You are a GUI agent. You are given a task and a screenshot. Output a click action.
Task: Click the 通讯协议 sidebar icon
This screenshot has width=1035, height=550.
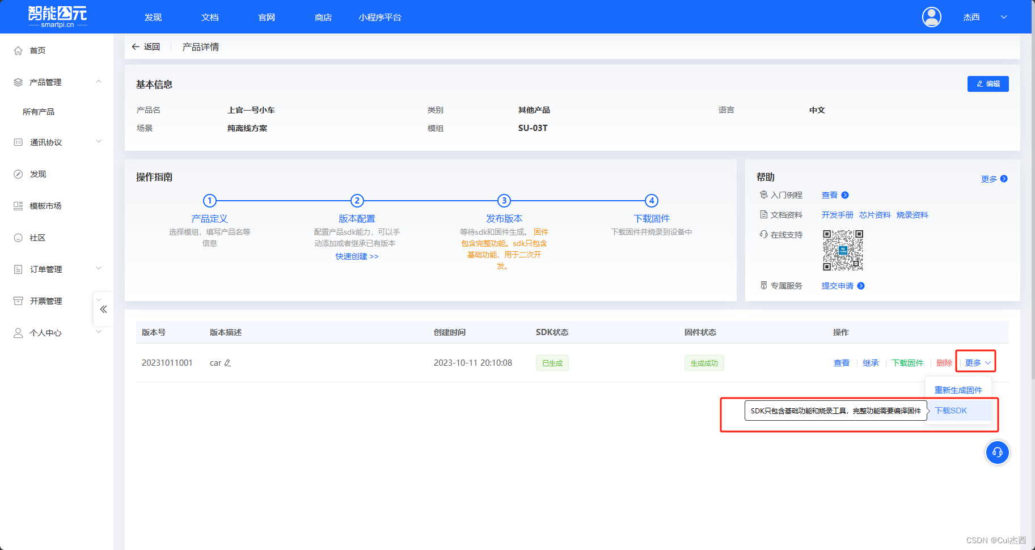(18, 142)
